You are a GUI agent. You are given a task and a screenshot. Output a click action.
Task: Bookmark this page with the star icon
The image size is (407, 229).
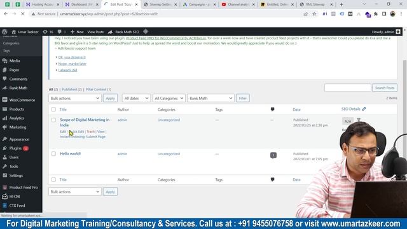(x=314, y=14)
